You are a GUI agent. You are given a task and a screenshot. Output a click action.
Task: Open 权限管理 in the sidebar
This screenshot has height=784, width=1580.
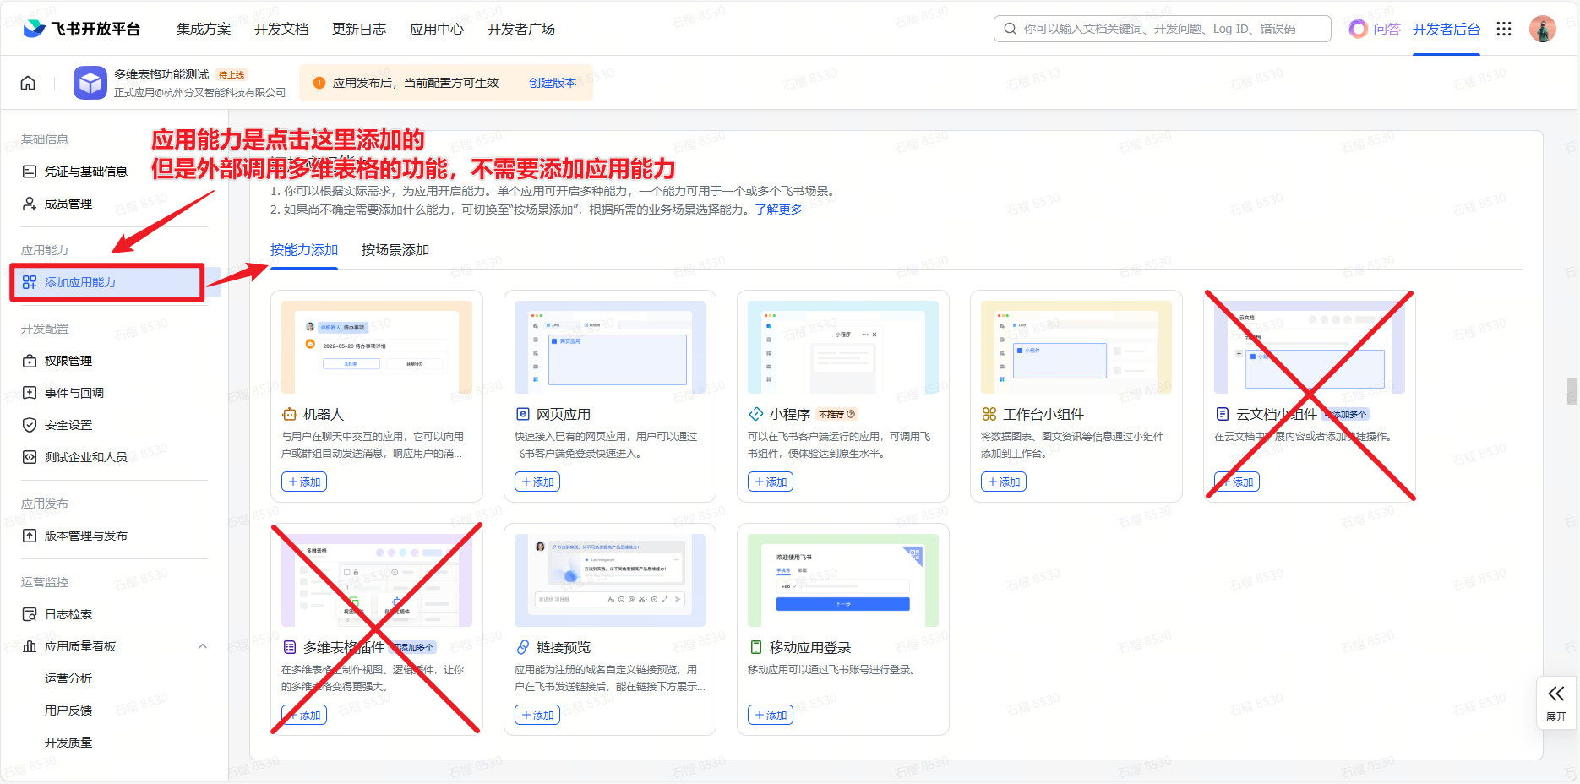68,361
